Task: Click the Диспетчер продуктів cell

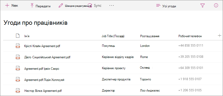Action: pos(116,79)
